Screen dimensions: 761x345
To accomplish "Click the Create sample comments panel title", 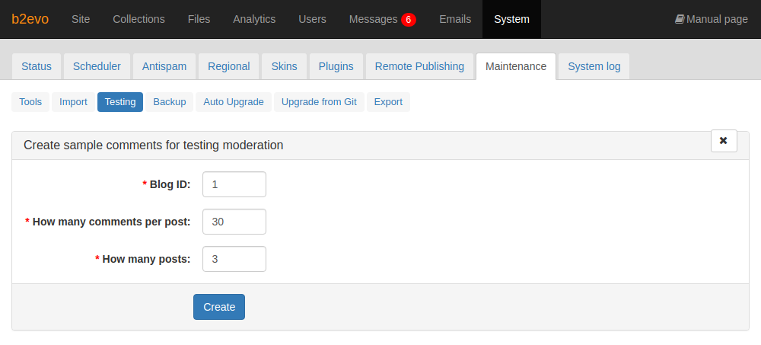I will click(x=154, y=145).
